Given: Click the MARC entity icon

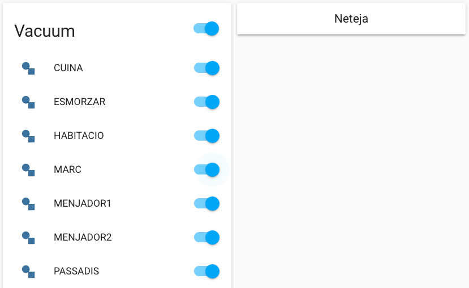Looking at the screenshot, I should pos(28,169).
